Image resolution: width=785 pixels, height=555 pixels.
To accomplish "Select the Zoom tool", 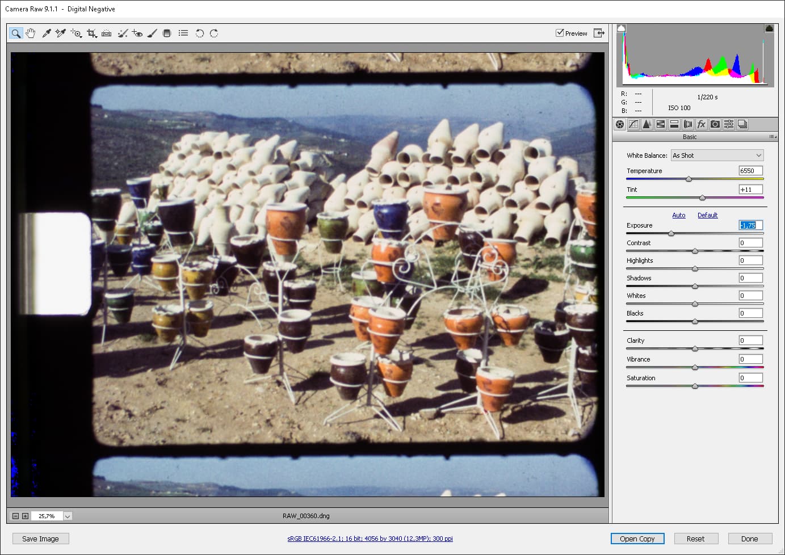I will [x=16, y=33].
